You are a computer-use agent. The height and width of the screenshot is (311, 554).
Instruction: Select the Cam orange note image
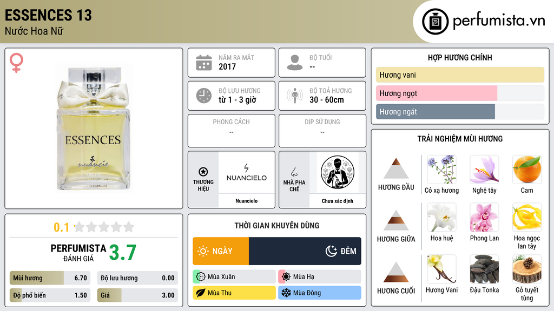pos(527,170)
